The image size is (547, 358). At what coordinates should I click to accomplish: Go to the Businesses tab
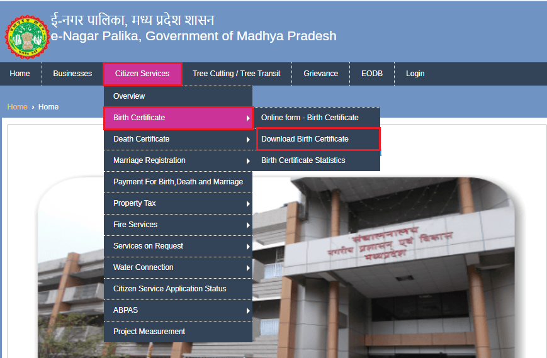tap(72, 74)
